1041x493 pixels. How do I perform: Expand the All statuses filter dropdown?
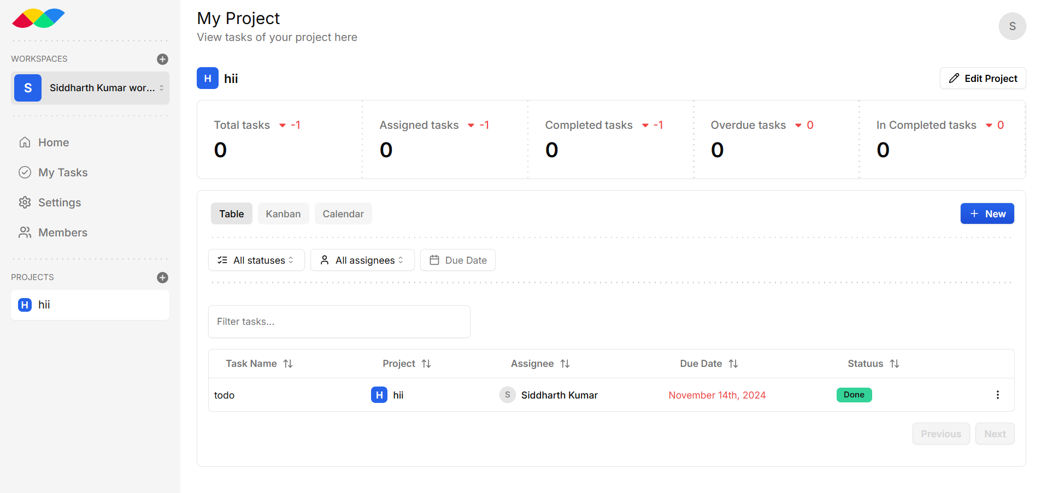tap(256, 260)
